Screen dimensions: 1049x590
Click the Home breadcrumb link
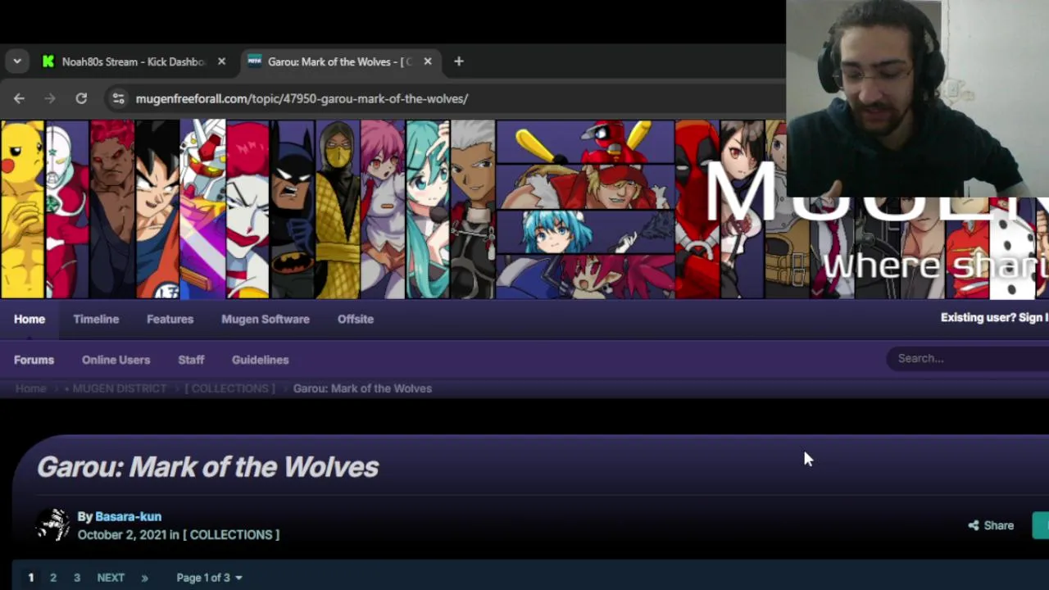coord(30,388)
